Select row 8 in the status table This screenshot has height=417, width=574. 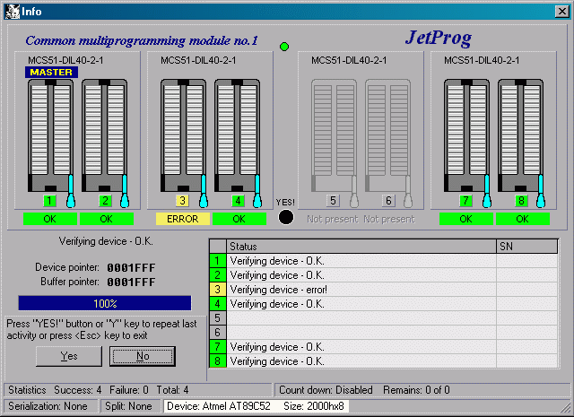[359, 361]
